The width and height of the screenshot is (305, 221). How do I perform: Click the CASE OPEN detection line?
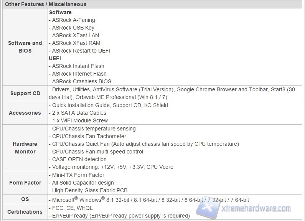click(79, 159)
